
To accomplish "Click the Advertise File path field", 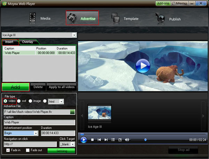I will [x=37, y=112].
